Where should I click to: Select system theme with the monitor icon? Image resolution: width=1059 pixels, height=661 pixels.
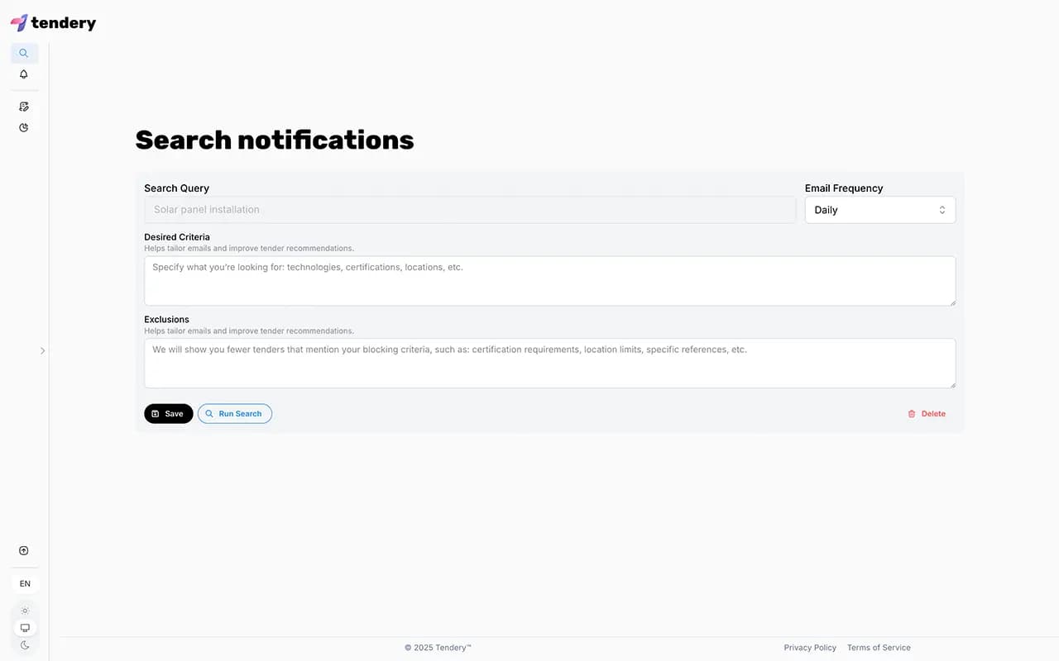(x=24, y=627)
